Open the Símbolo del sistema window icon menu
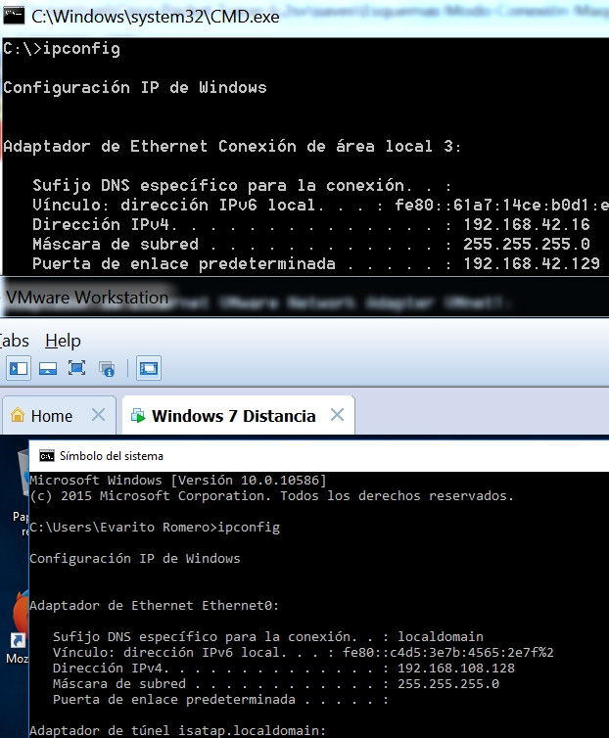 [44, 455]
